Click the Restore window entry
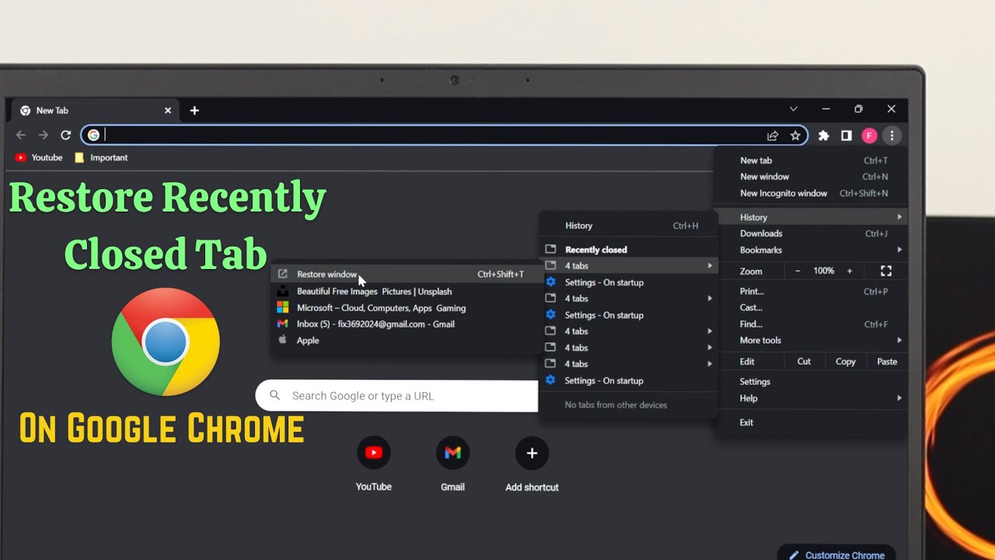The image size is (995, 560). 405,275
